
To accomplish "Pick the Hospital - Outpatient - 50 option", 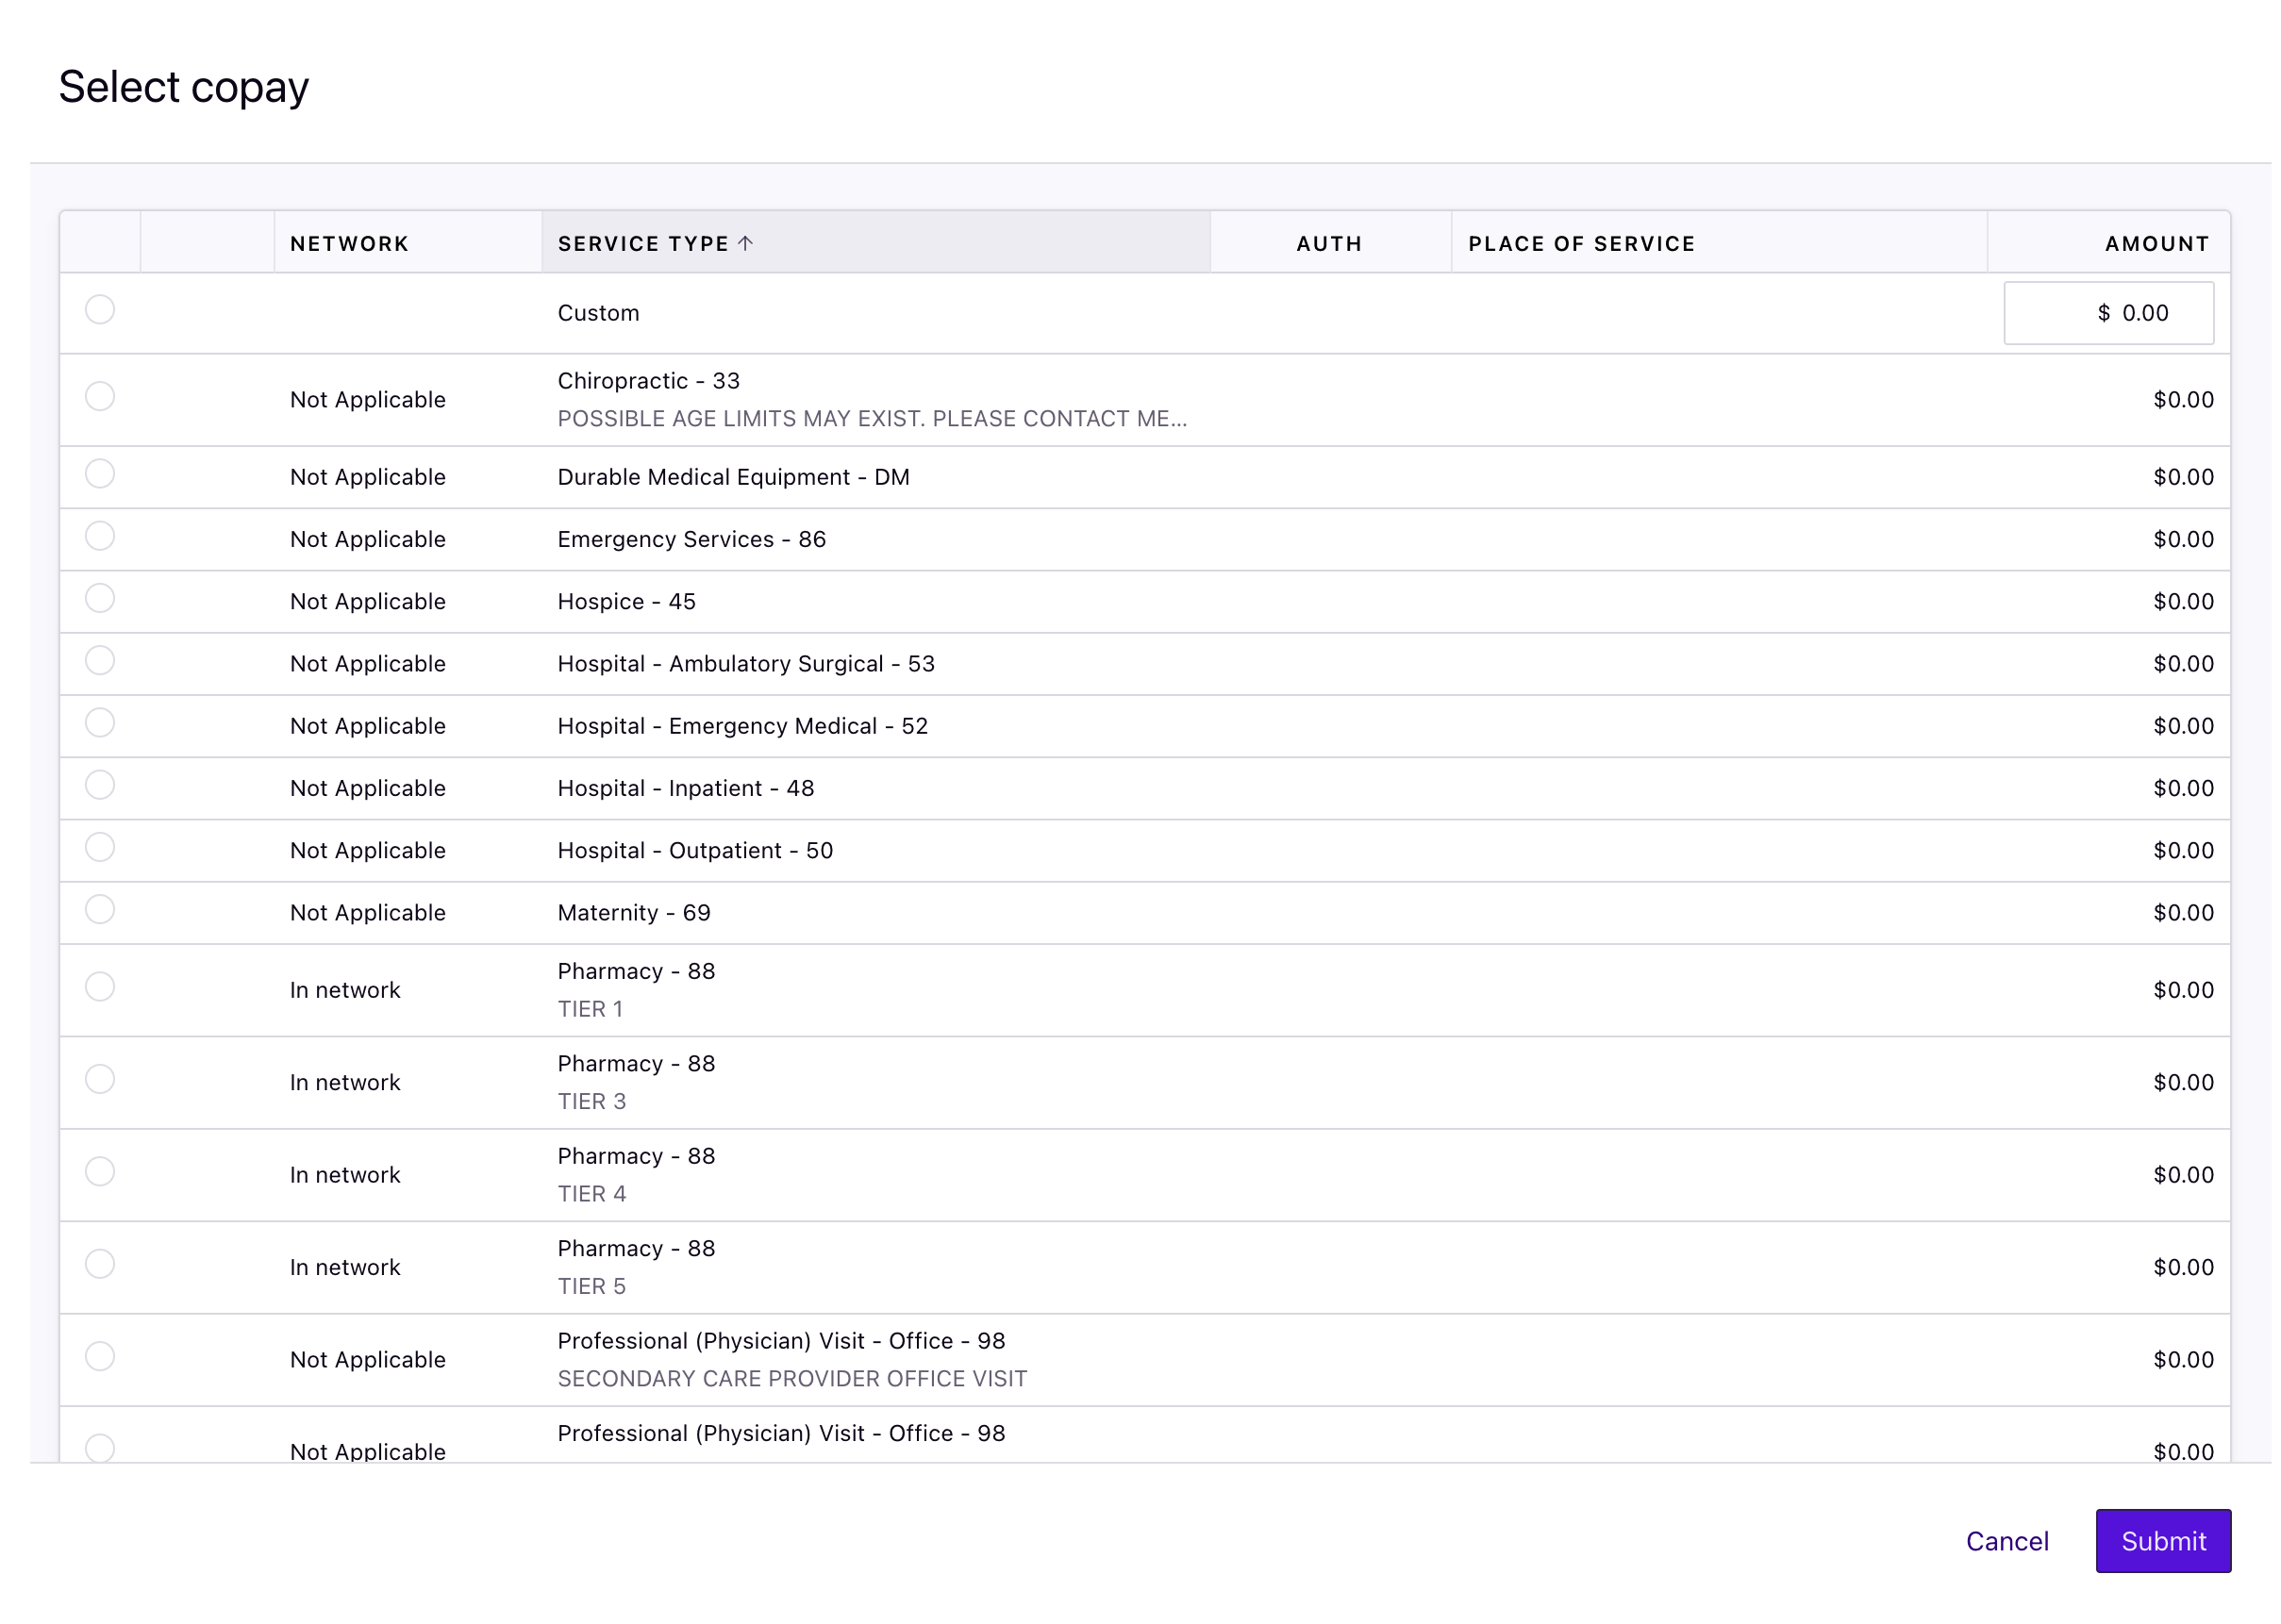I will tap(100, 848).
